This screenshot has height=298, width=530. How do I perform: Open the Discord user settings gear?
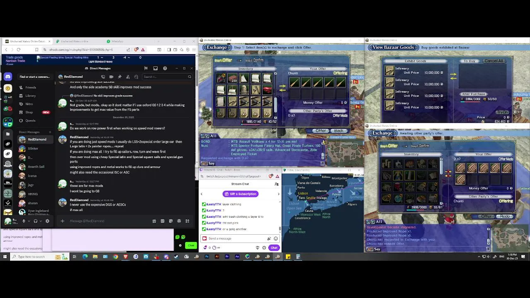(47, 221)
